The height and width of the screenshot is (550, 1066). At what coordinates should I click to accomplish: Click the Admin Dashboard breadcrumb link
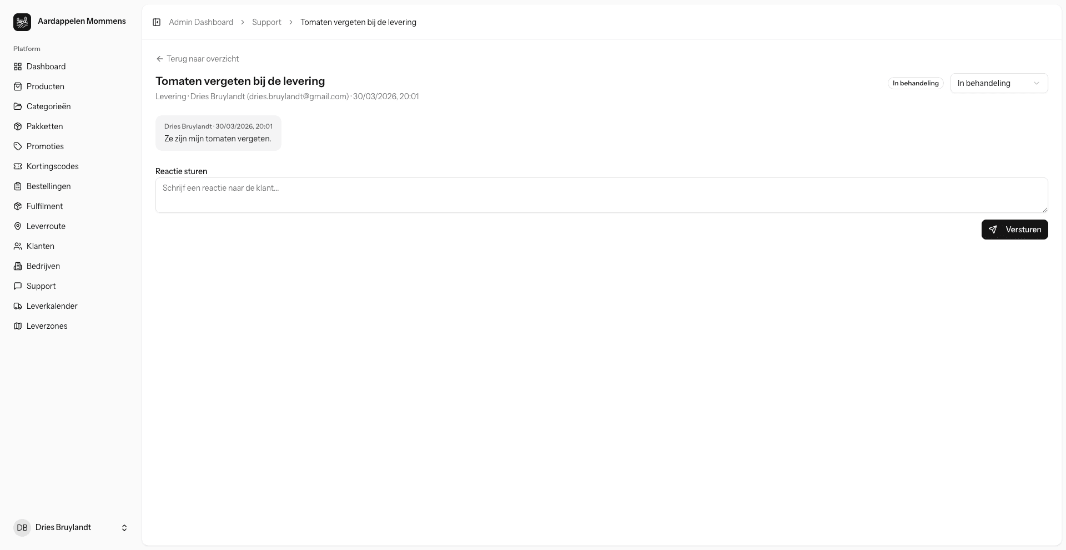click(x=201, y=22)
